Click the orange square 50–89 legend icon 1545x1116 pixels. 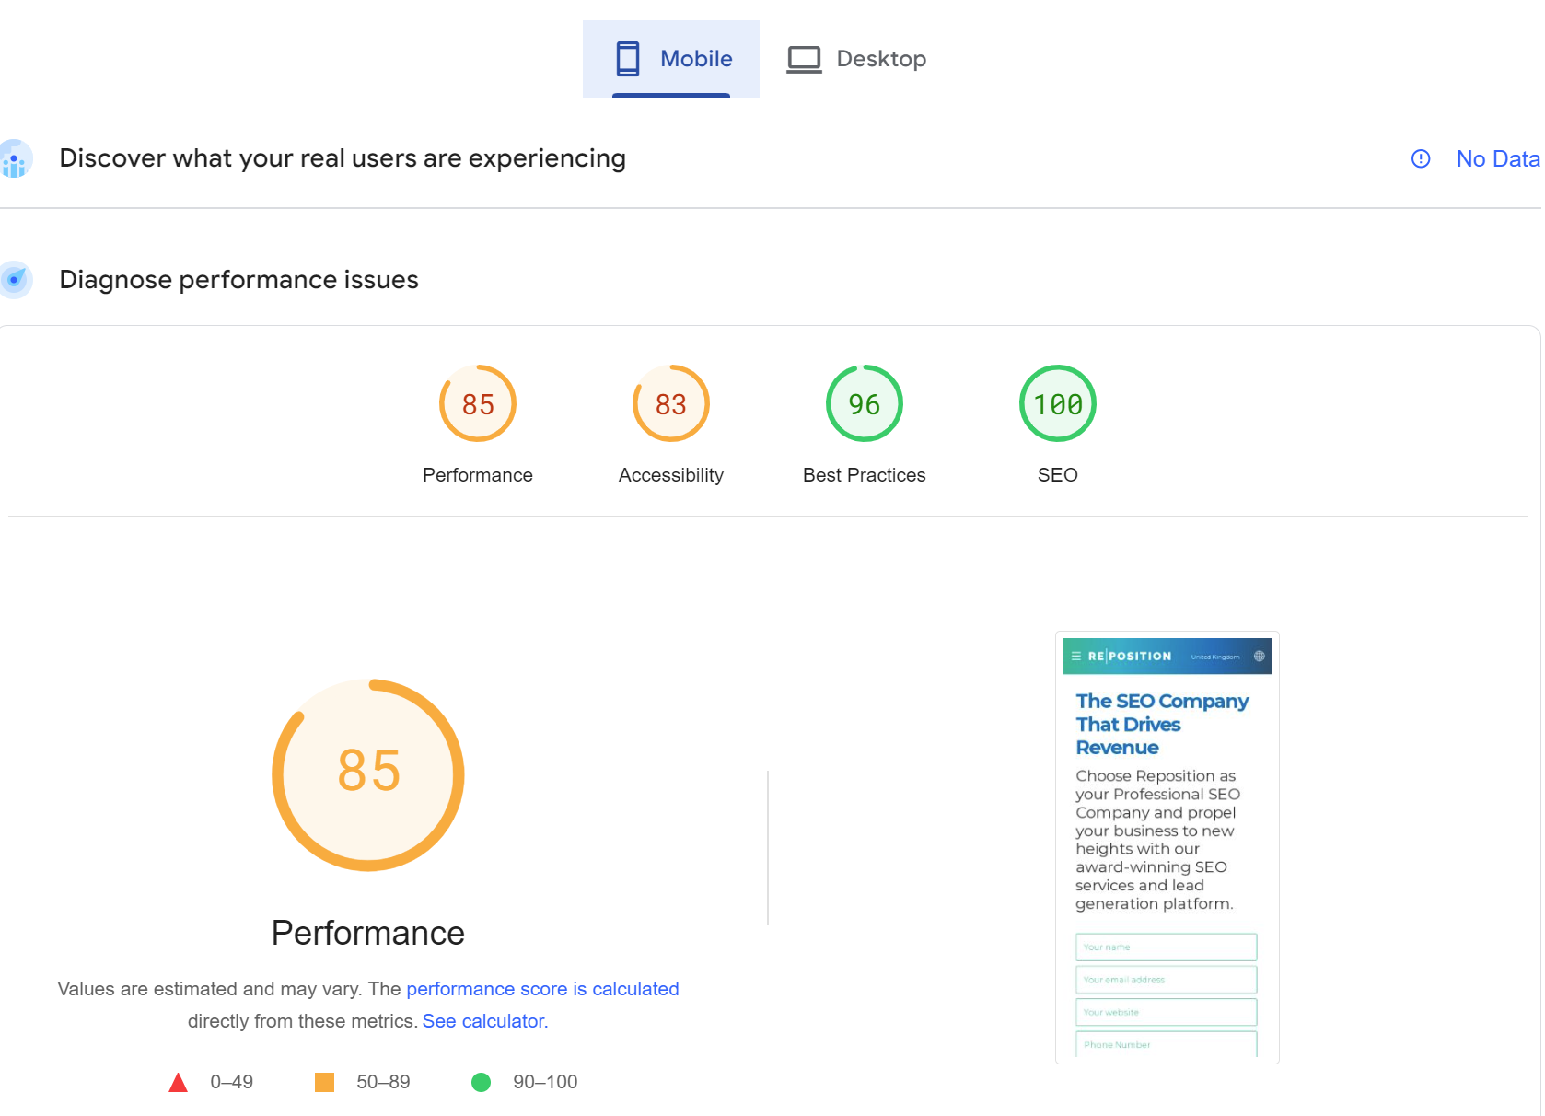click(x=325, y=1082)
